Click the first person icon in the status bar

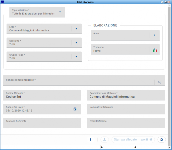(x=102, y=147)
